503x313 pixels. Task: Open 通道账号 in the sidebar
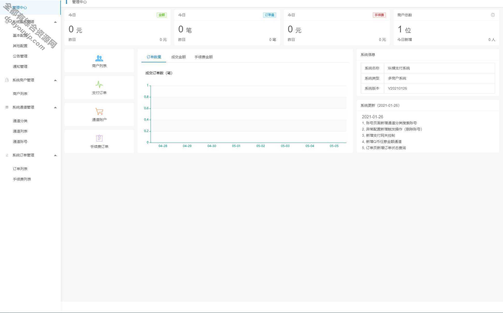click(20, 142)
